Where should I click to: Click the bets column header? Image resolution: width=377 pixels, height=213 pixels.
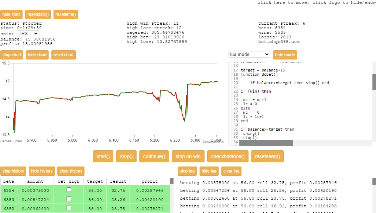[x=9, y=182]
